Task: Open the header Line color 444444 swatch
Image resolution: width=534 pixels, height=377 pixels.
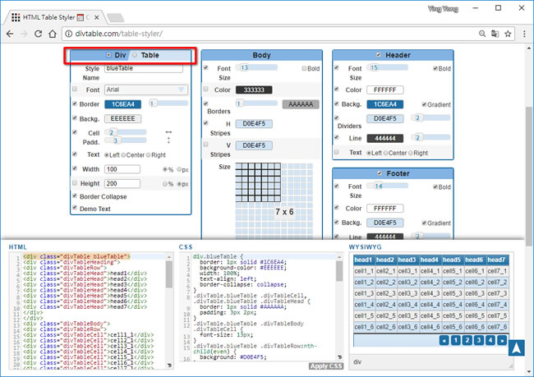Action: (x=384, y=138)
